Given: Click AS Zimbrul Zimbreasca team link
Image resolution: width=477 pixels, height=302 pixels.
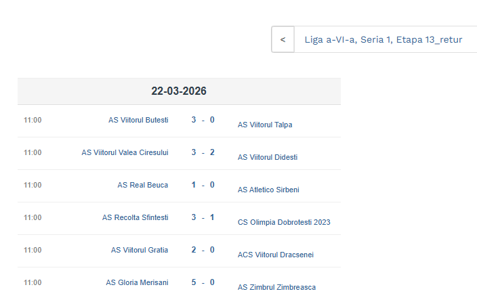Looking at the screenshot, I should point(276,287).
